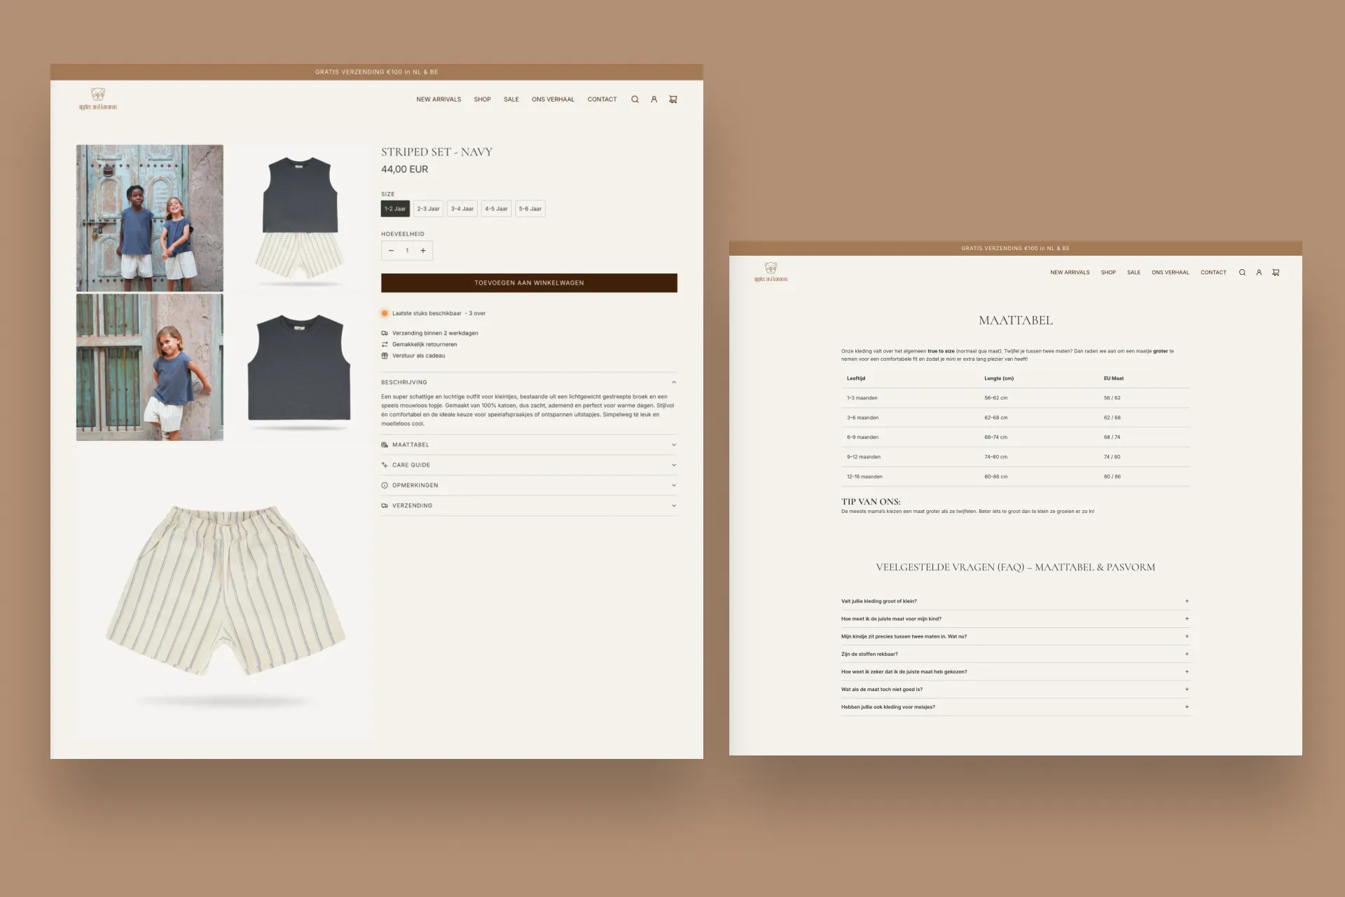Click Toevoegen aan winkelwagen button
This screenshot has height=897, width=1345.
coord(529,283)
